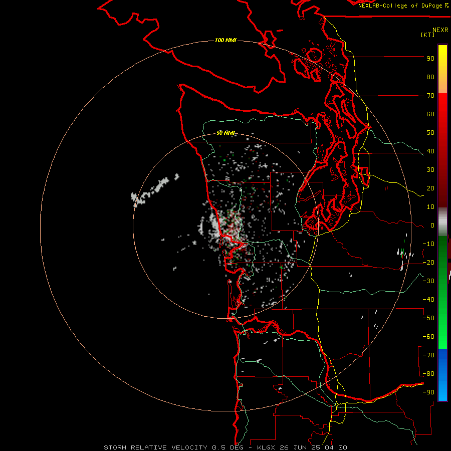Select the -70 value on the velocity scale
The width and height of the screenshot is (451, 451).
click(428, 355)
